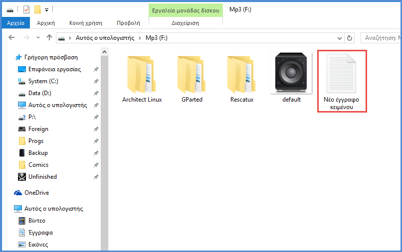This screenshot has width=402, height=252.
Task: Click Εργαλεία μονάδας δίσκου contextual tab header
Action: click(x=186, y=10)
